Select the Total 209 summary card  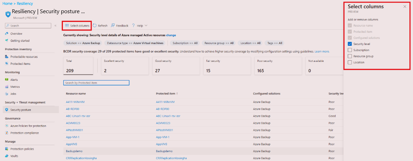coord(78,66)
